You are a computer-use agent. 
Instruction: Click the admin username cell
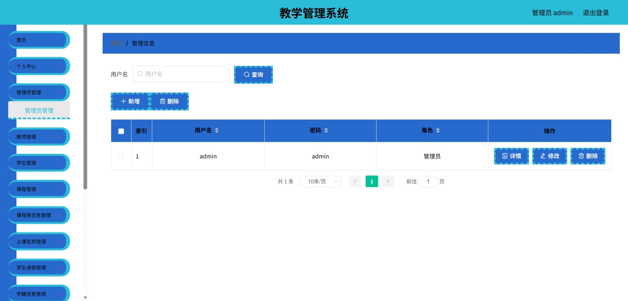(x=208, y=156)
